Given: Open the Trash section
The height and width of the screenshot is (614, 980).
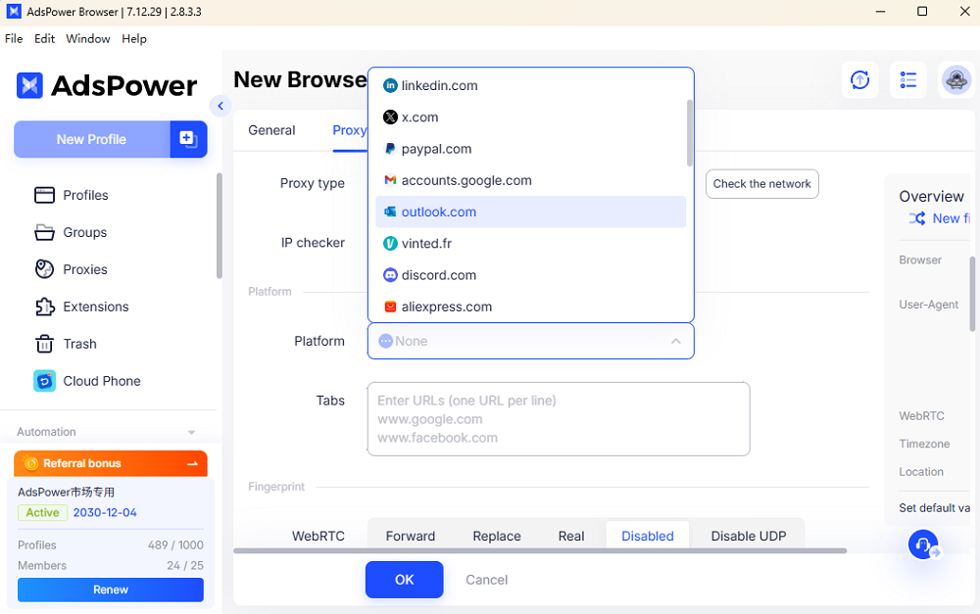Looking at the screenshot, I should point(78,344).
